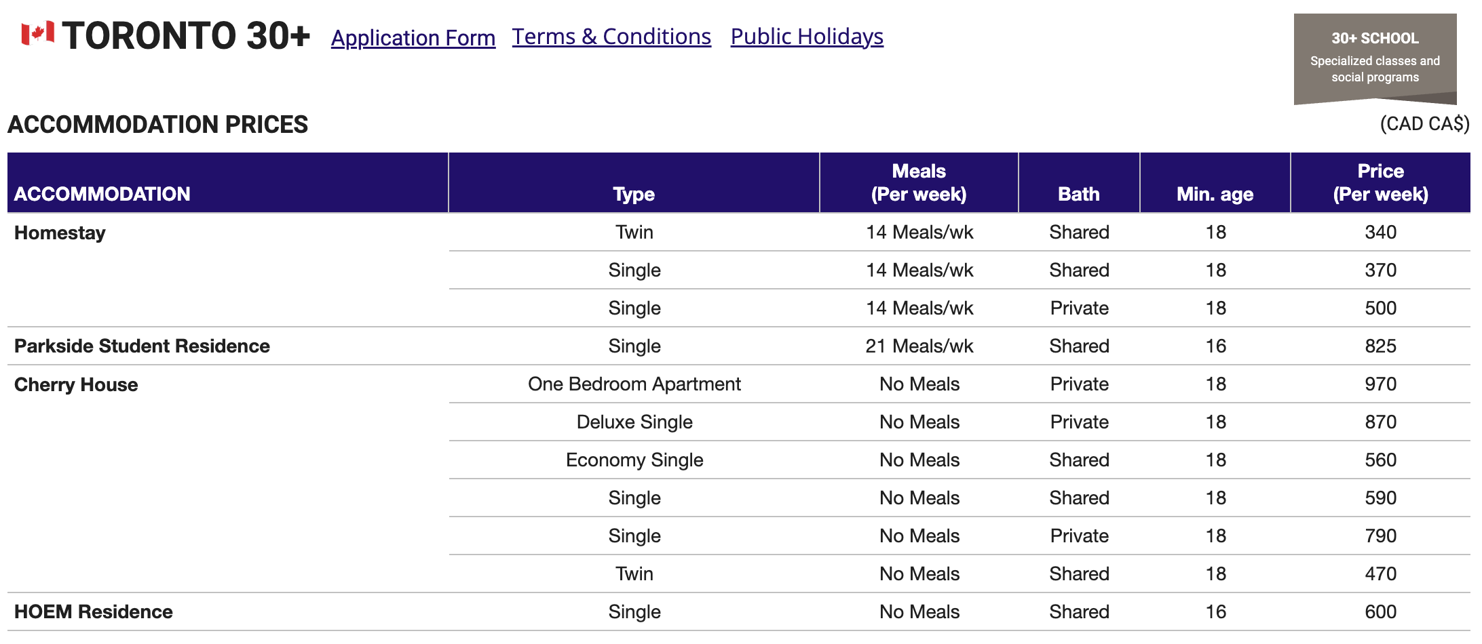Click the 21 Meals/wk cell
This screenshot has height=644, width=1482.
[919, 346]
